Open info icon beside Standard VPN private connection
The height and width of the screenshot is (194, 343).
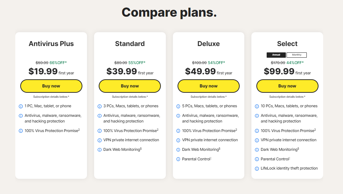(99, 140)
